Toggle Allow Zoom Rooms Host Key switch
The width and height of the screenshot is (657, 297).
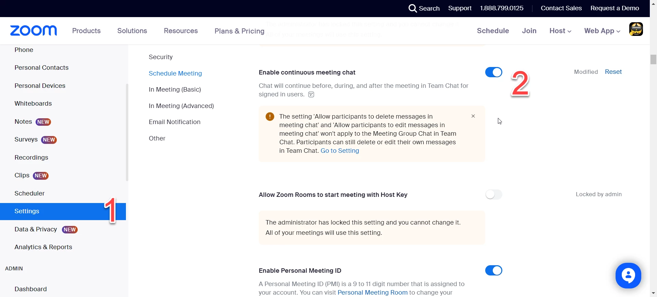pyautogui.click(x=494, y=194)
